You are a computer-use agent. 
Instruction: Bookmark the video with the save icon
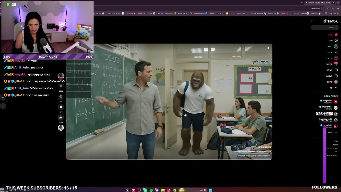coord(61,107)
